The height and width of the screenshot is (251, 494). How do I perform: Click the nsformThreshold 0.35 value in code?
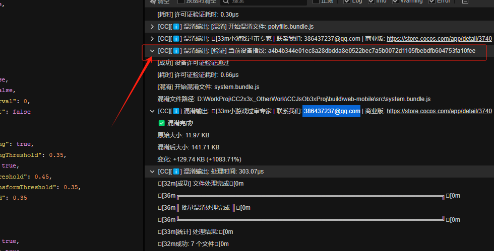coord(71,187)
